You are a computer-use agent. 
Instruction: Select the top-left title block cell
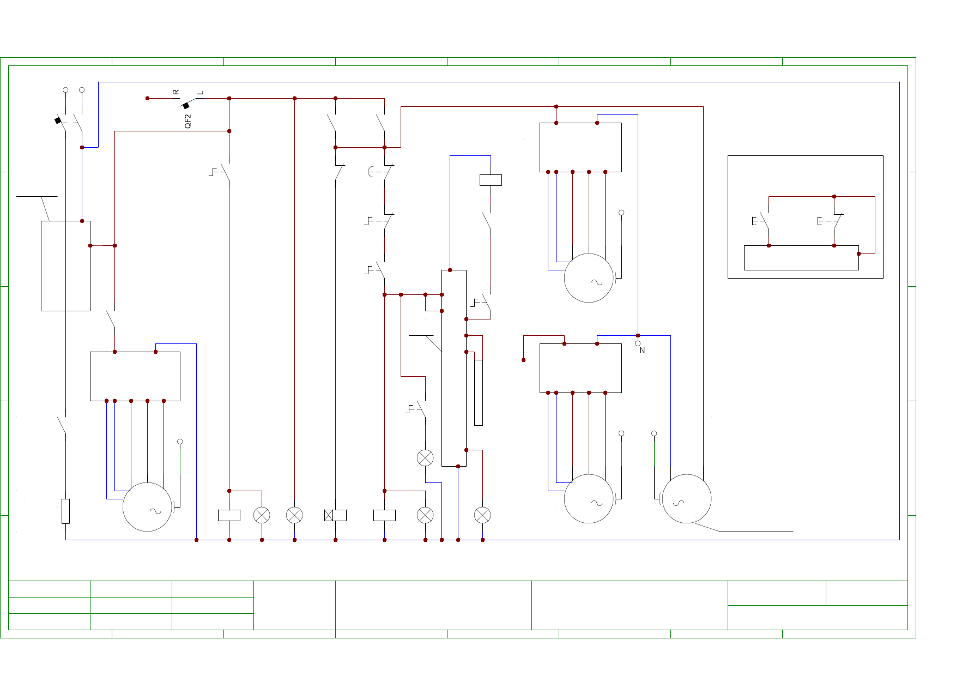pyautogui.click(x=49, y=589)
